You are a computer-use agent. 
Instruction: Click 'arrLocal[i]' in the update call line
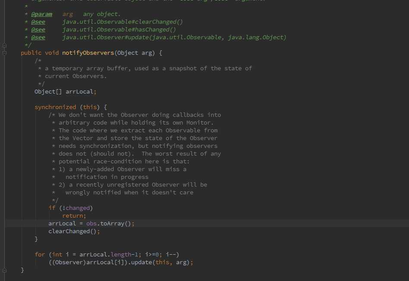(x=105, y=263)
